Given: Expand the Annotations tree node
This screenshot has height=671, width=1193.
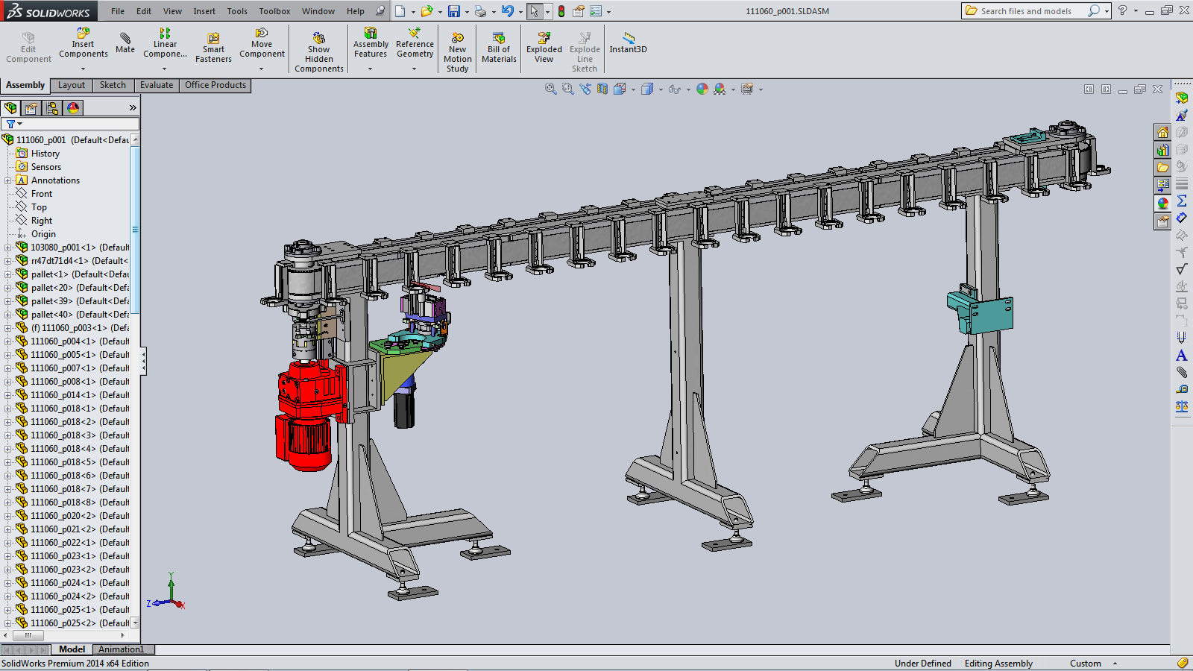Looking at the screenshot, I should 8,180.
